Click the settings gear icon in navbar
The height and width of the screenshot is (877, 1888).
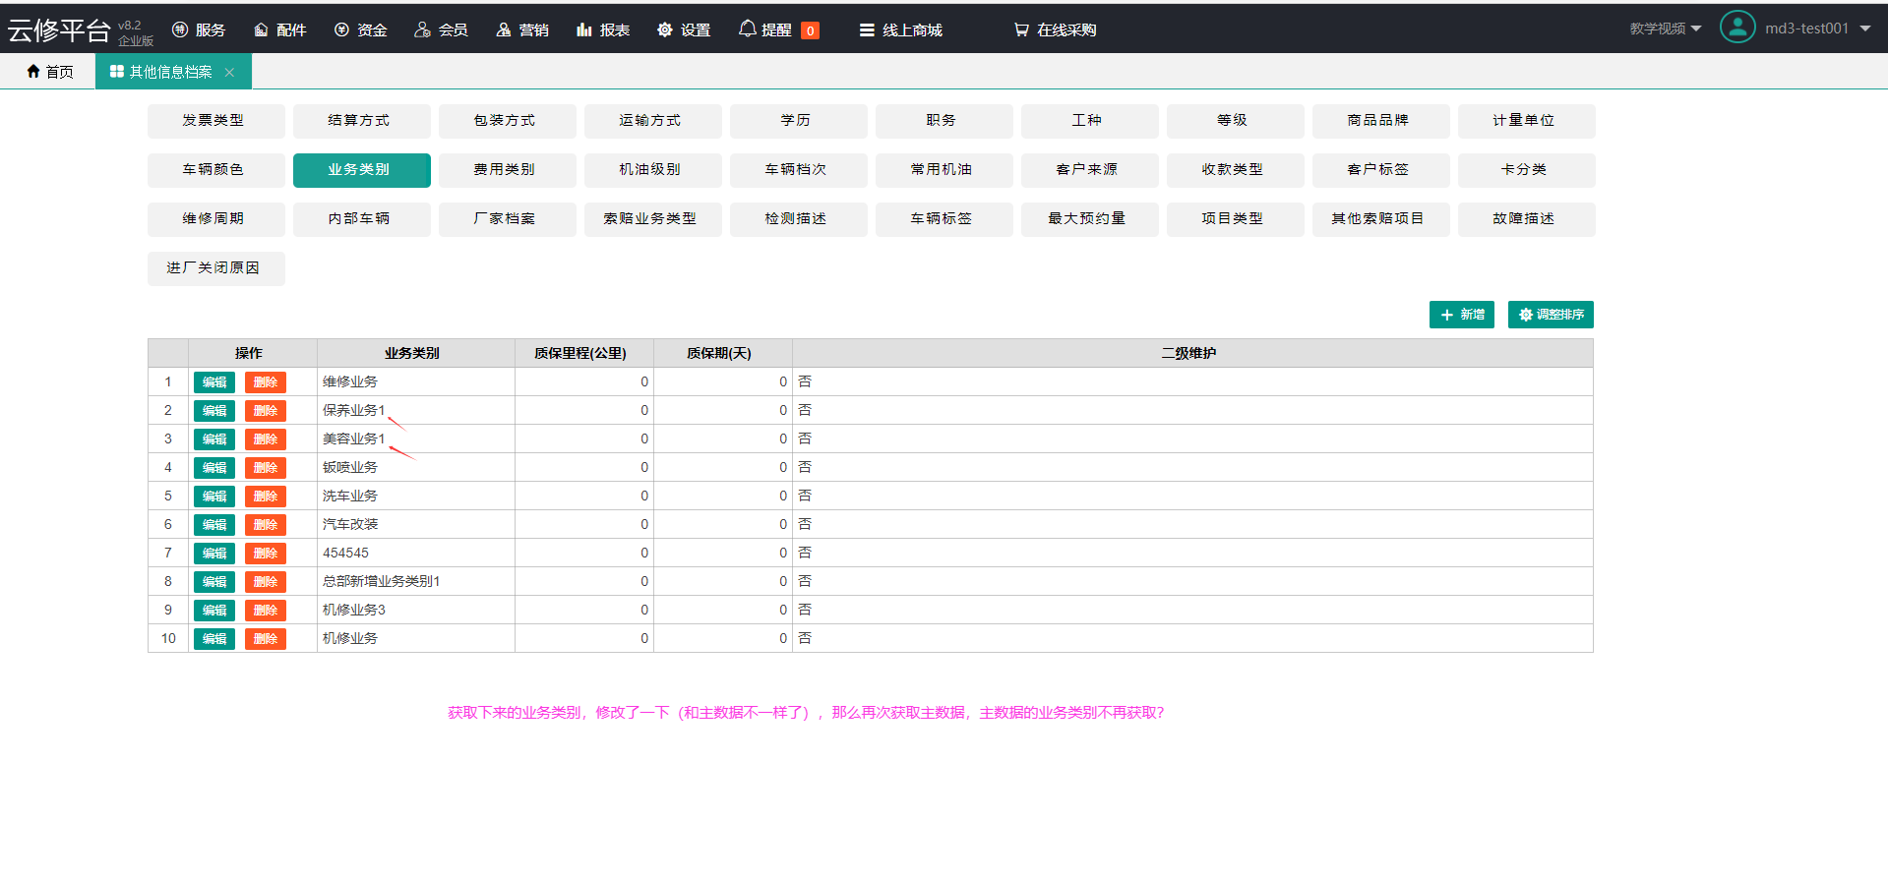click(x=665, y=30)
